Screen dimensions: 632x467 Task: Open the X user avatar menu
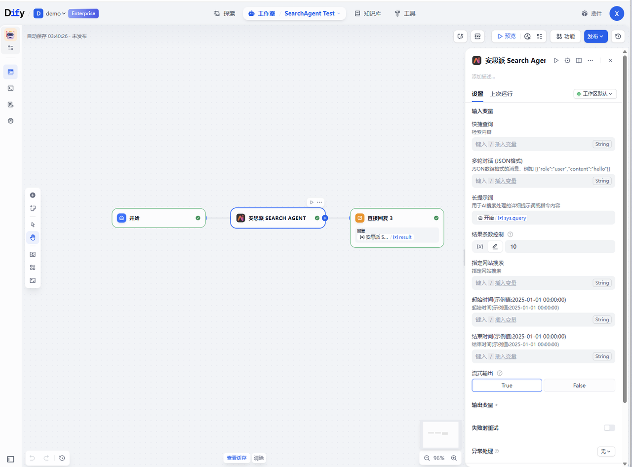(x=617, y=13)
